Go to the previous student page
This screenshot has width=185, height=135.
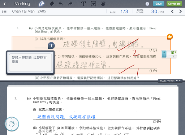[172, 12]
